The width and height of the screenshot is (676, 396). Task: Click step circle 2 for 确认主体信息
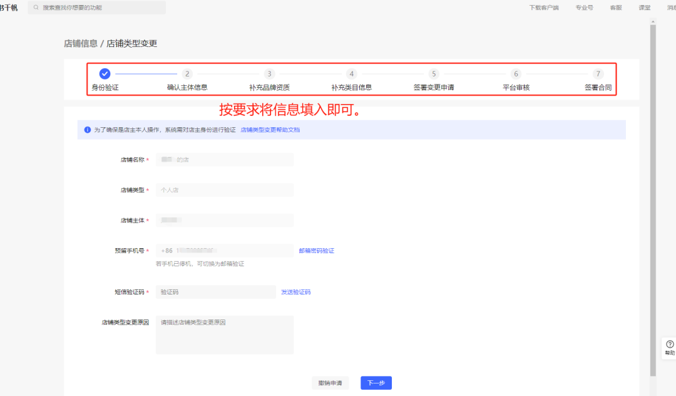pos(186,73)
